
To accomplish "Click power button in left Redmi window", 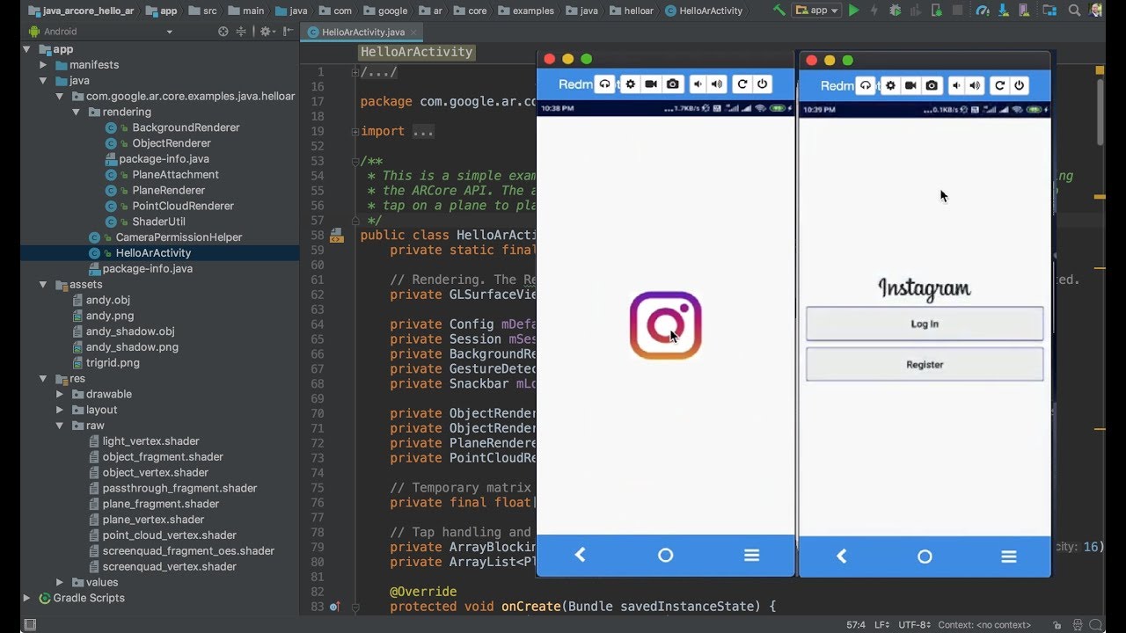I will pyautogui.click(x=763, y=84).
